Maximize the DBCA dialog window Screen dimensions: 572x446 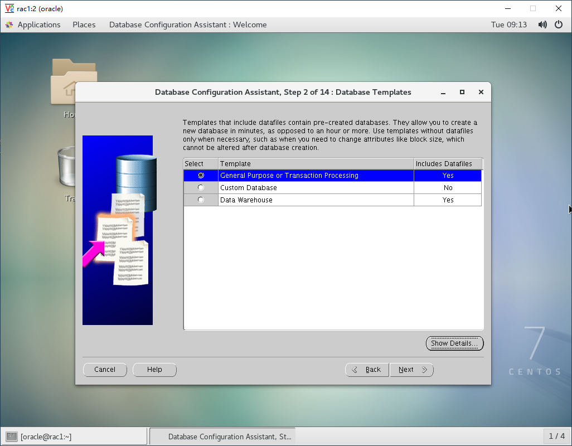pyautogui.click(x=462, y=92)
